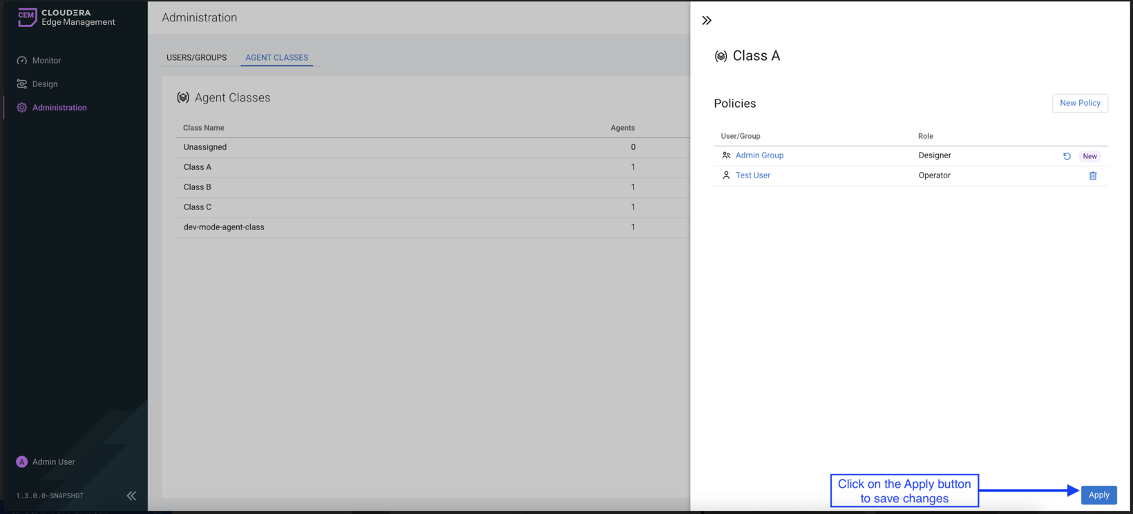Screen dimensions: 1133x514
Task: Click the Class A agent class icon
Action: (721, 57)
